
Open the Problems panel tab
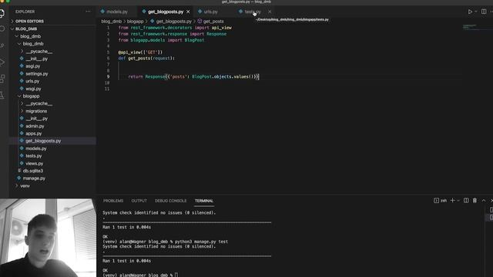113,201
